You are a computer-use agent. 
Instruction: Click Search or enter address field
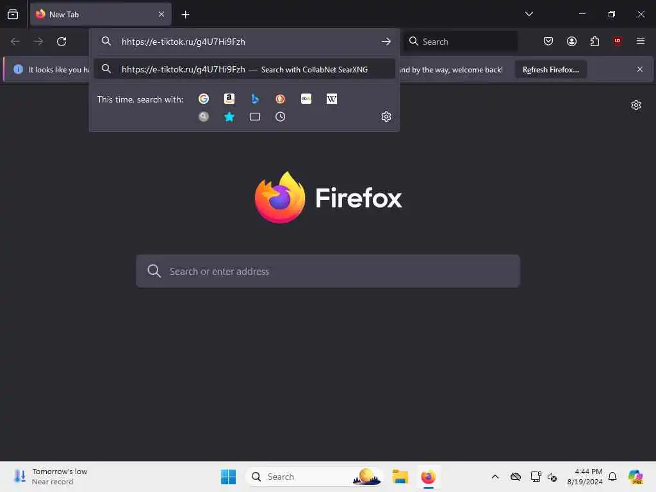pos(328,271)
